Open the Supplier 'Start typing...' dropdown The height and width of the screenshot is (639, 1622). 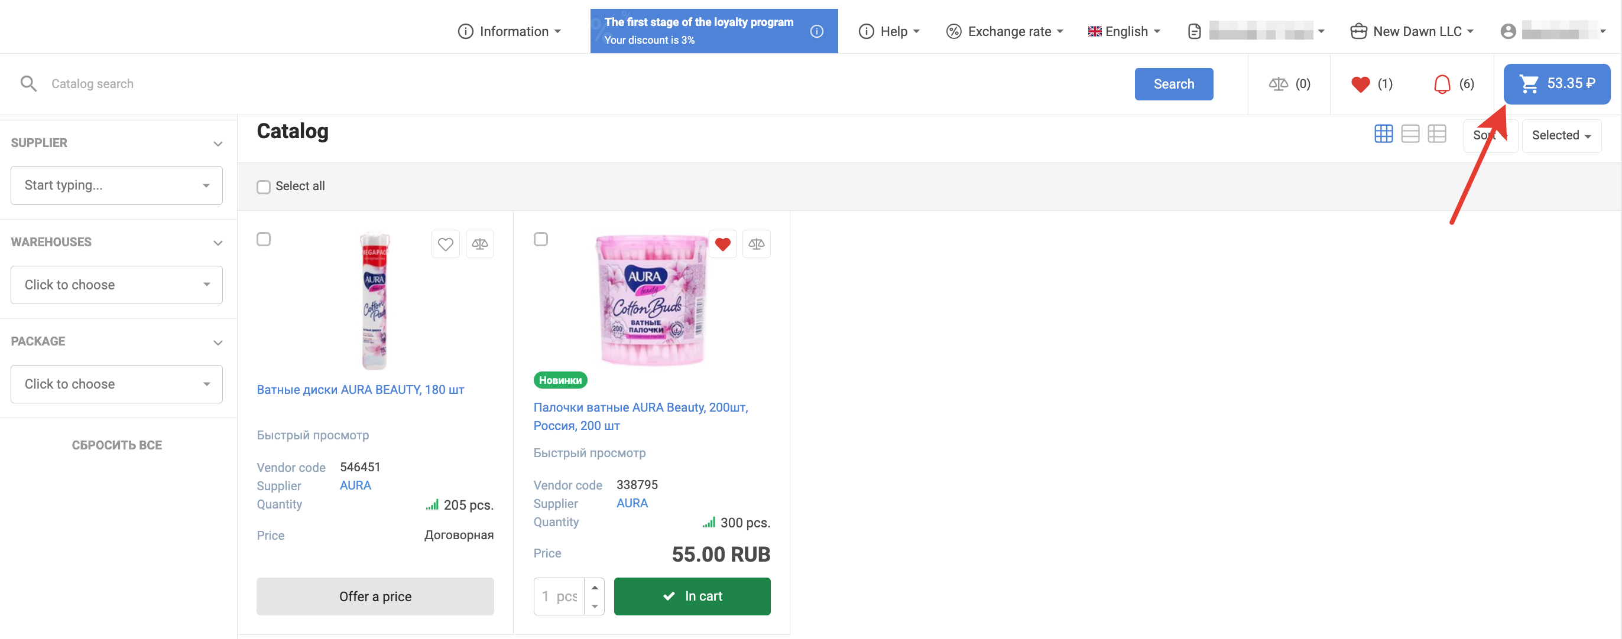pyautogui.click(x=116, y=185)
